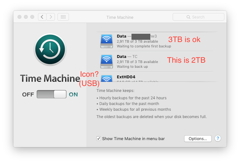Open the Options… dialog
The height and width of the screenshot is (163, 240).
(198, 138)
